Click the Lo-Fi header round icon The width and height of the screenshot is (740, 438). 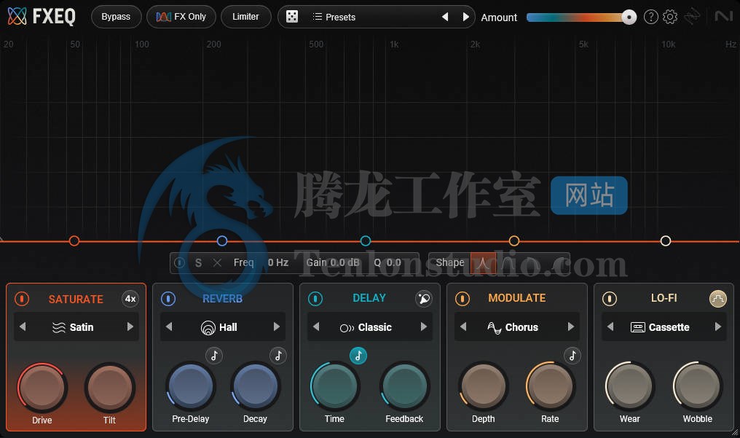(x=717, y=299)
